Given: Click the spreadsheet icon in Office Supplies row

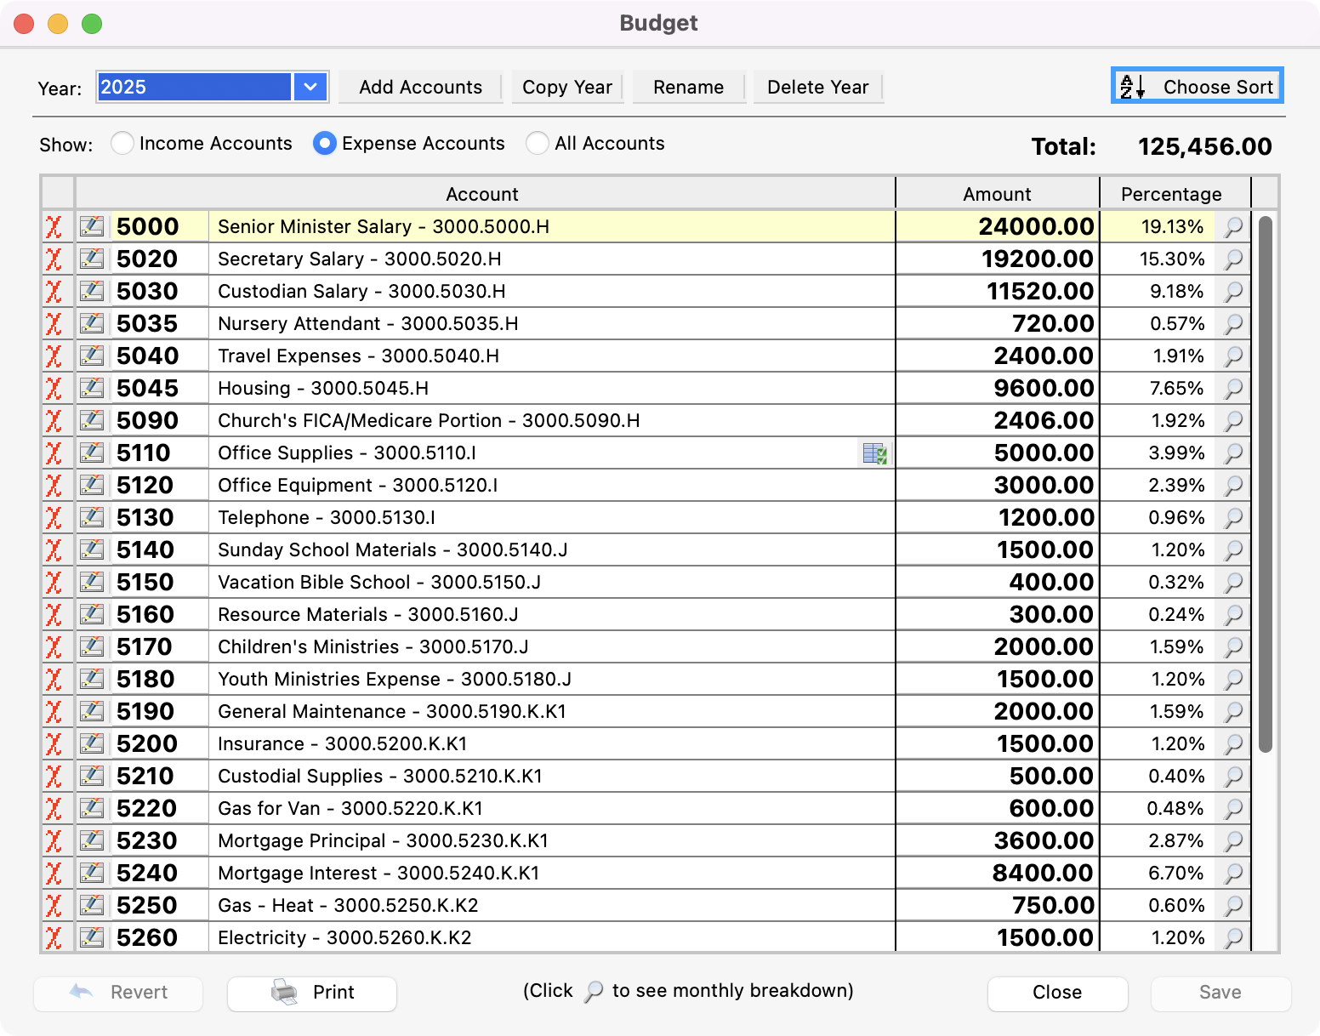Looking at the screenshot, I should coord(874,453).
